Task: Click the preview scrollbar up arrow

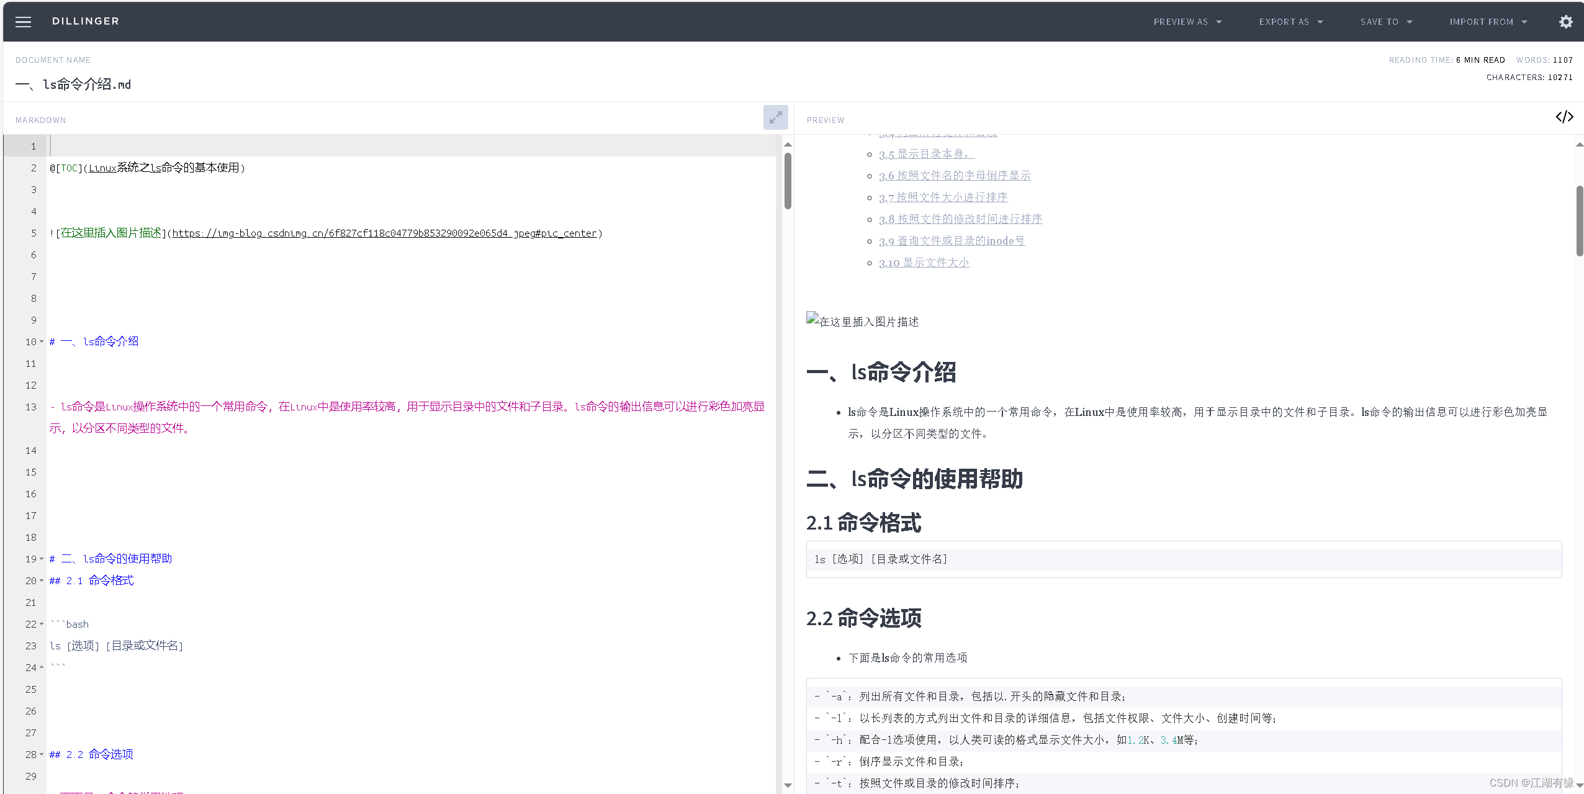Action: click(x=1580, y=145)
